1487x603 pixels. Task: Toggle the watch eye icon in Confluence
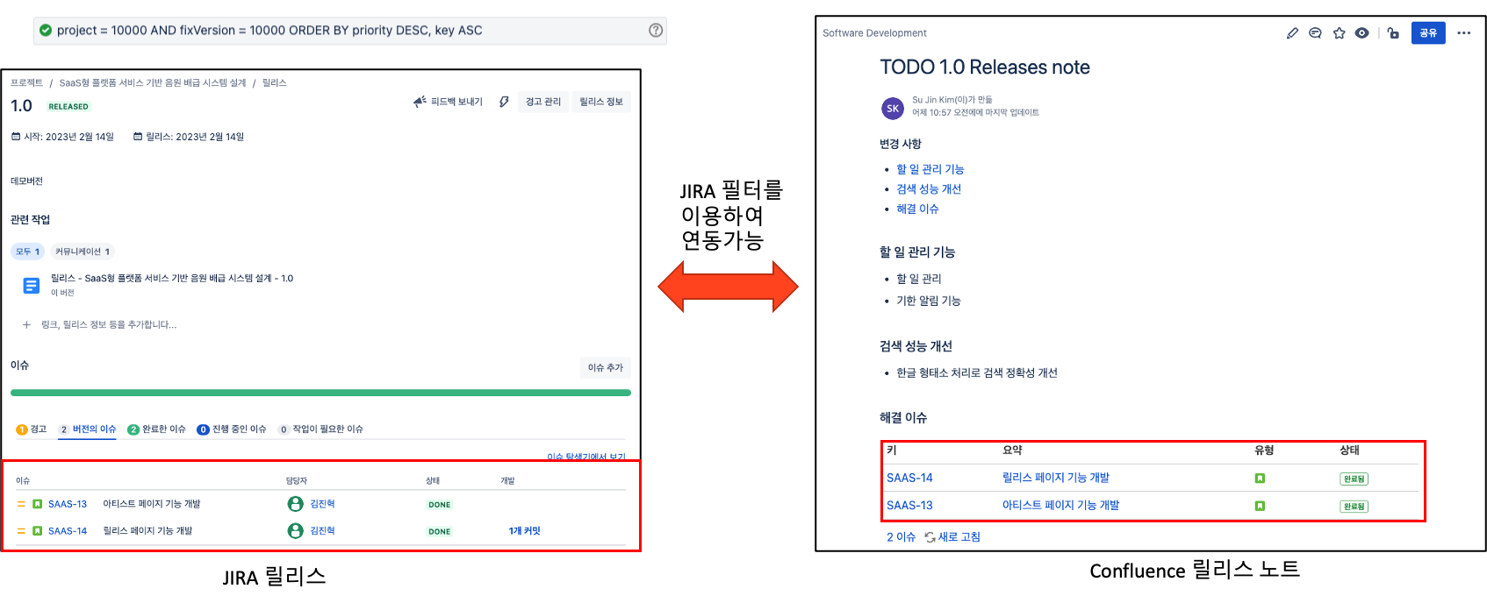(x=1361, y=33)
